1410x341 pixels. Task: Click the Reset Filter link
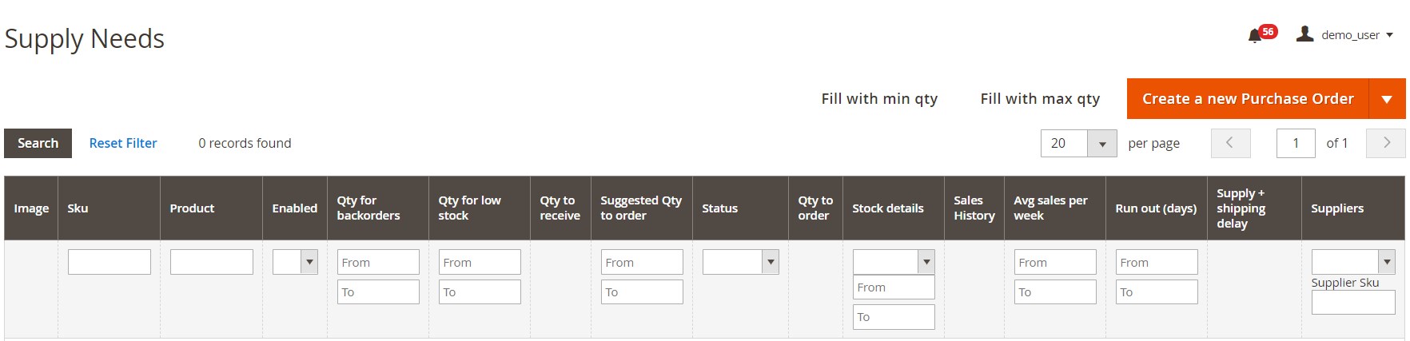pyautogui.click(x=123, y=143)
